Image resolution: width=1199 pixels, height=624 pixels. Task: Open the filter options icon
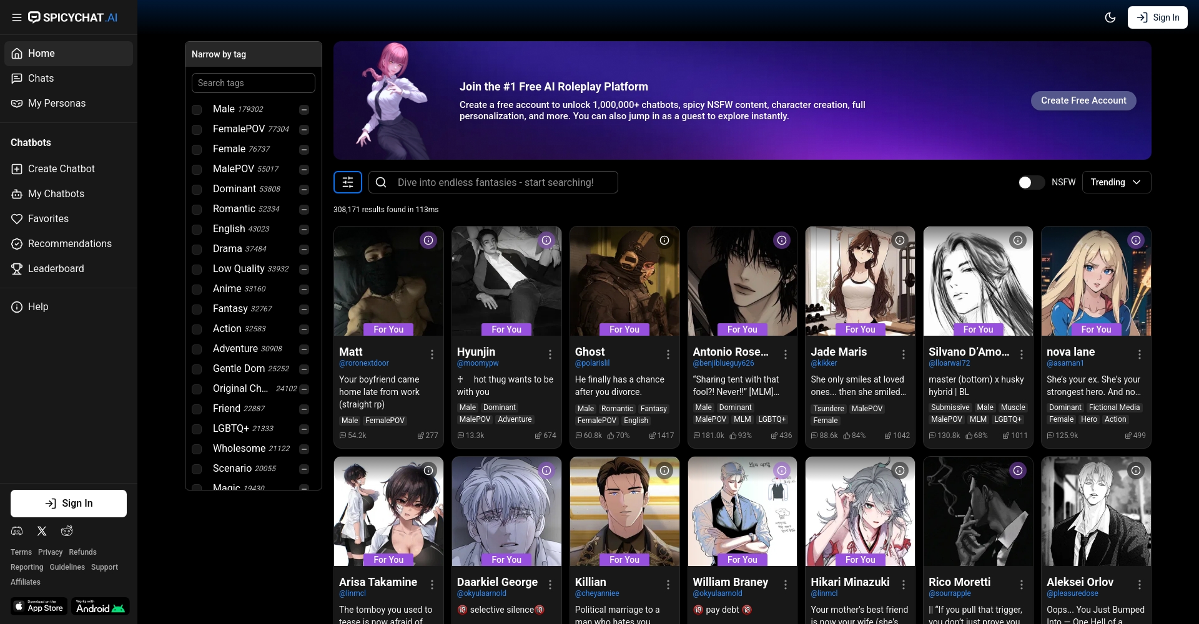(x=348, y=182)
